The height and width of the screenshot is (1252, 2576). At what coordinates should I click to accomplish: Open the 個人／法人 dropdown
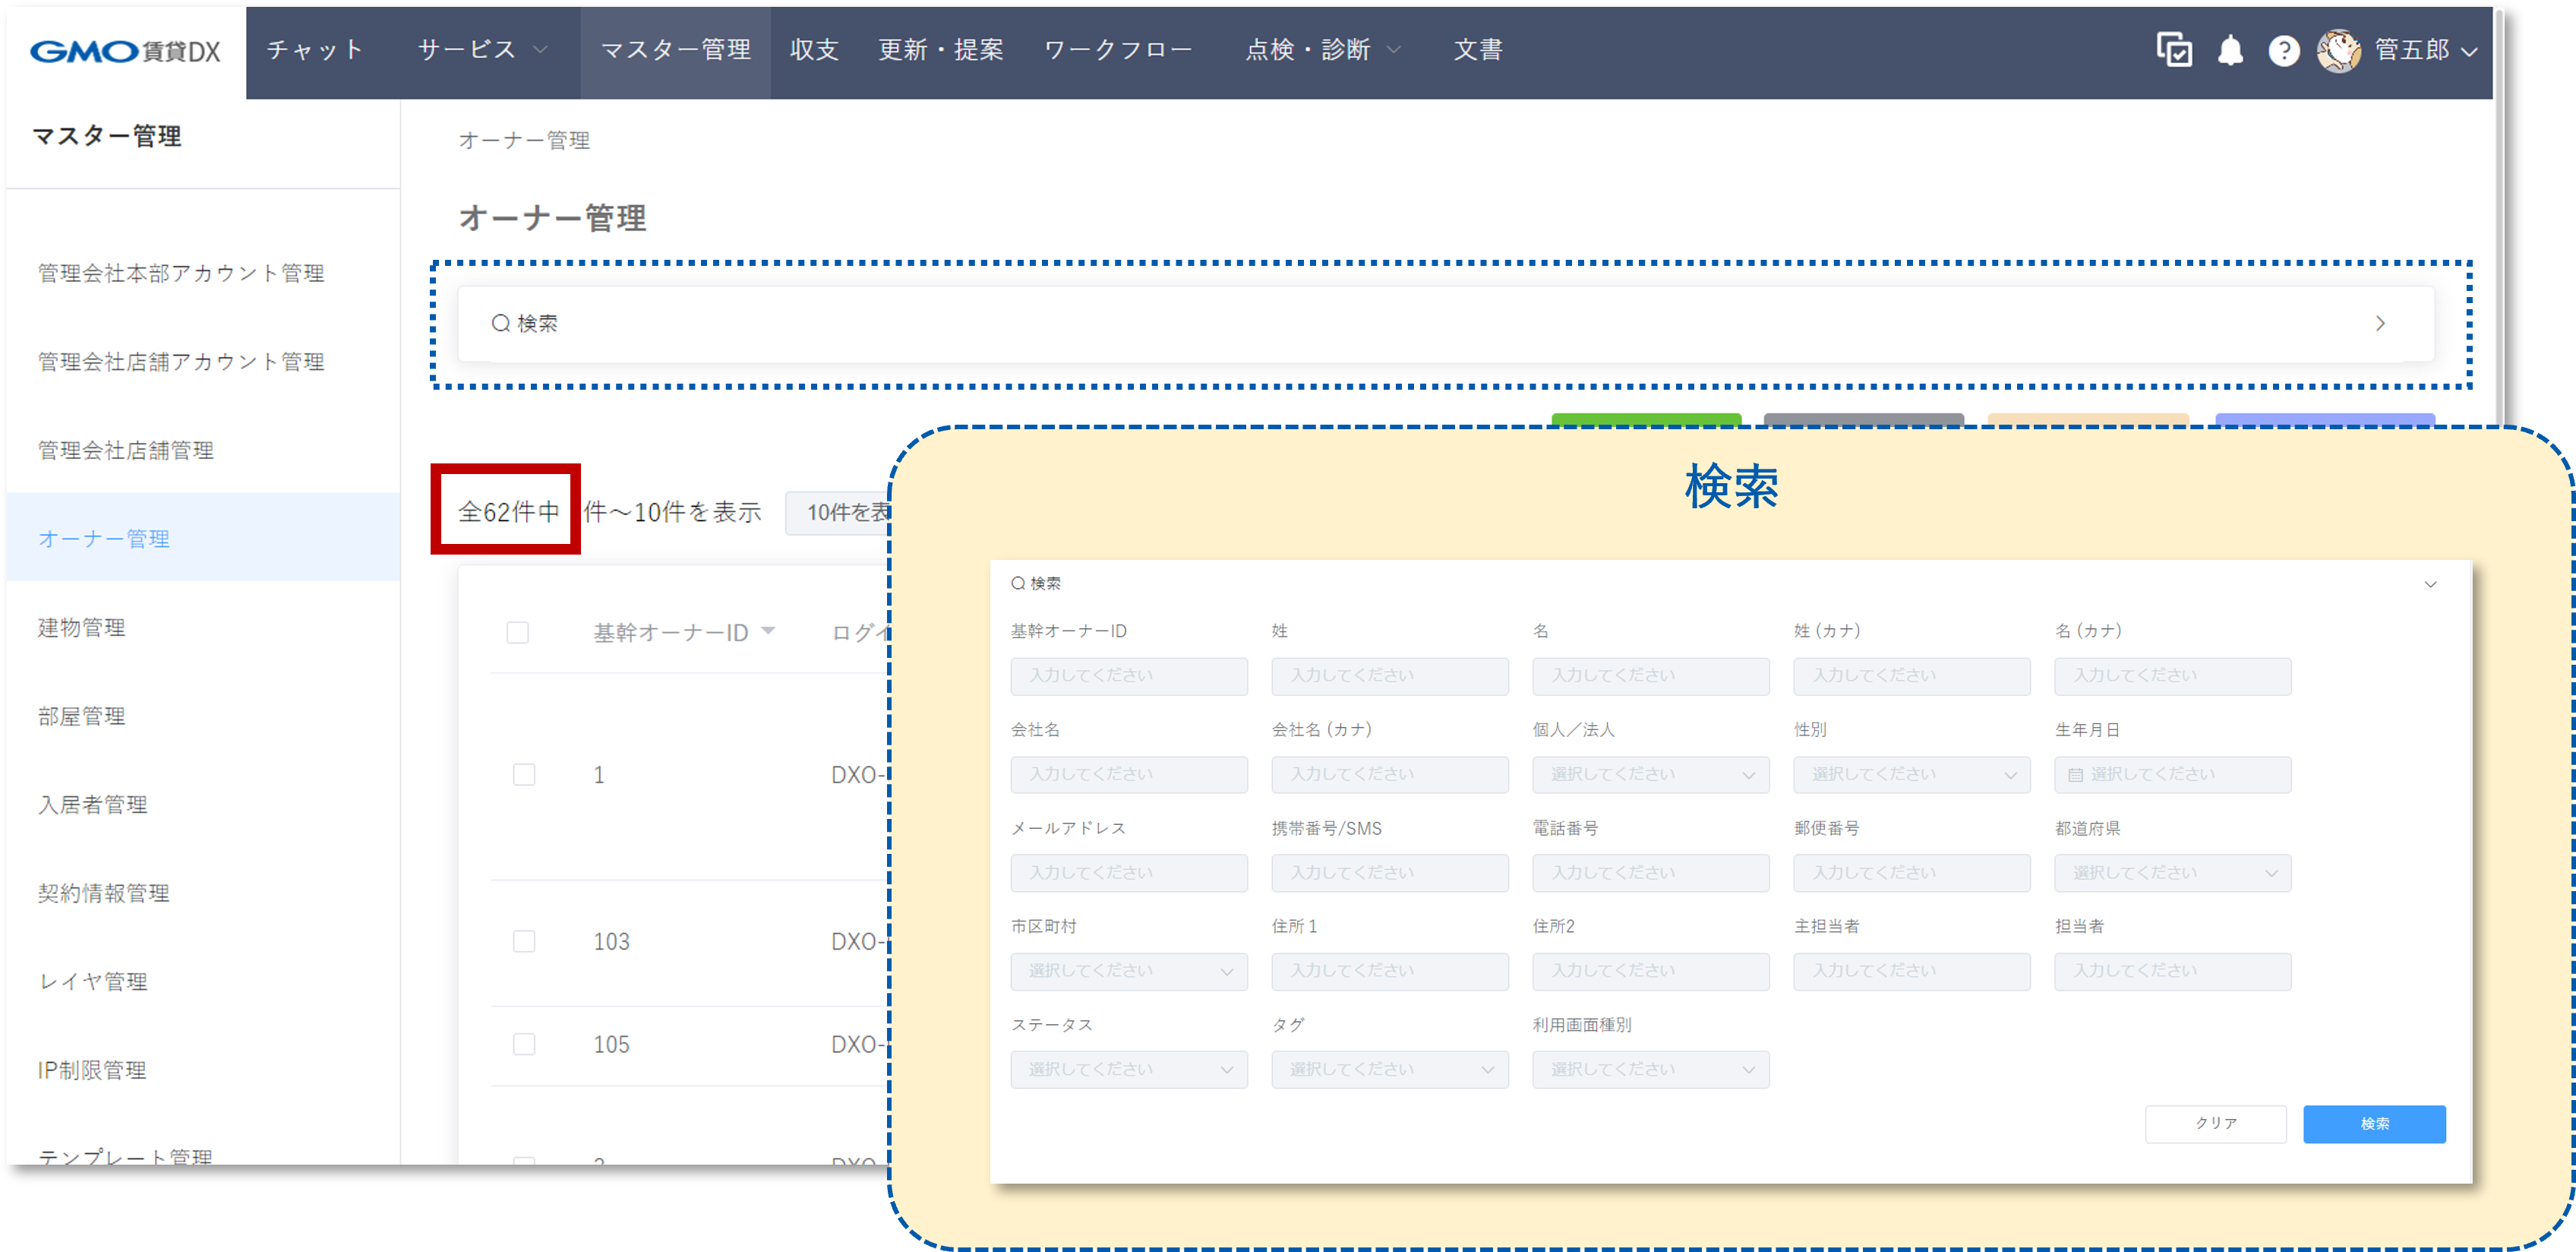point(1650,774)
